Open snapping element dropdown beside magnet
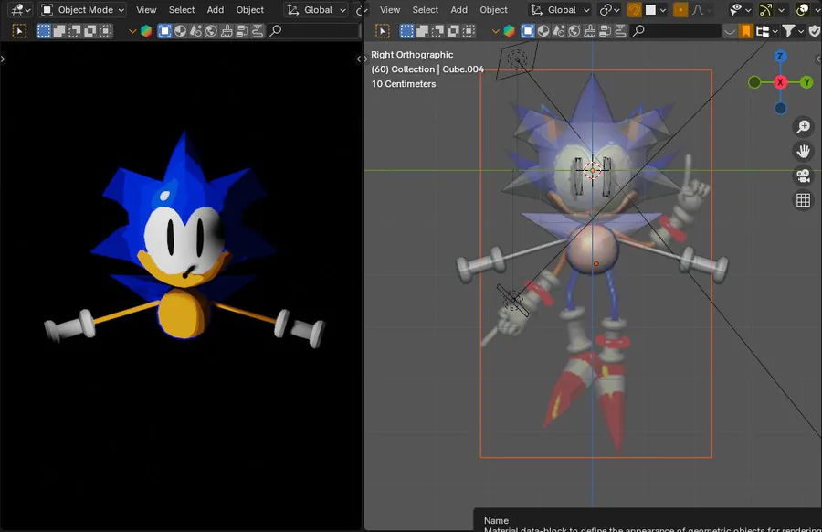822x532 pixels. click(655, 9)
